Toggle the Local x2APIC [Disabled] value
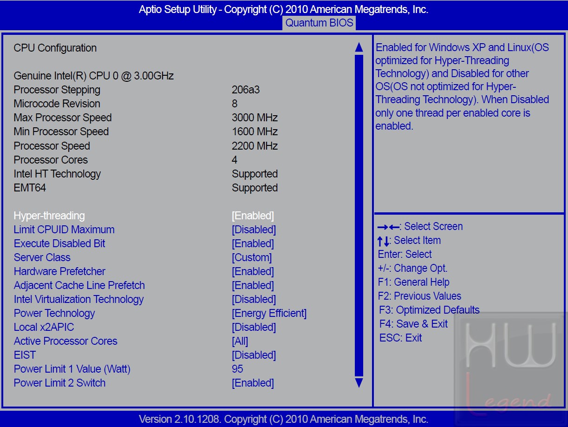 click(254, 327)
